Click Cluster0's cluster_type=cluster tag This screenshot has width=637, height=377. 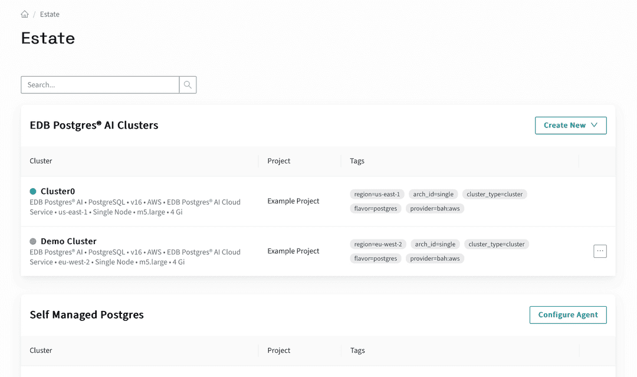point(494,194)
